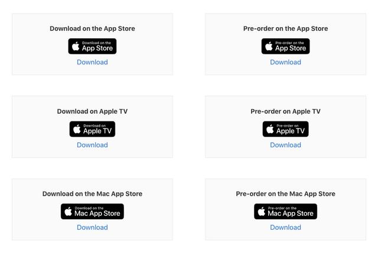Click the Pre-order on Apple TV badge

(x=285, y=129)
